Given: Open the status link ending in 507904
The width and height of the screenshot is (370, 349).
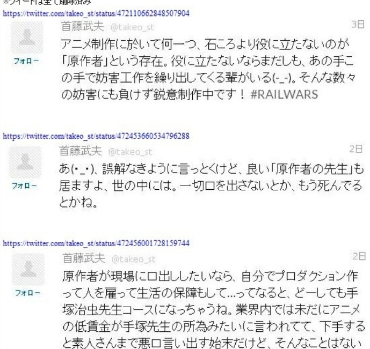Looking at the screenshot, I should point(96,13).
